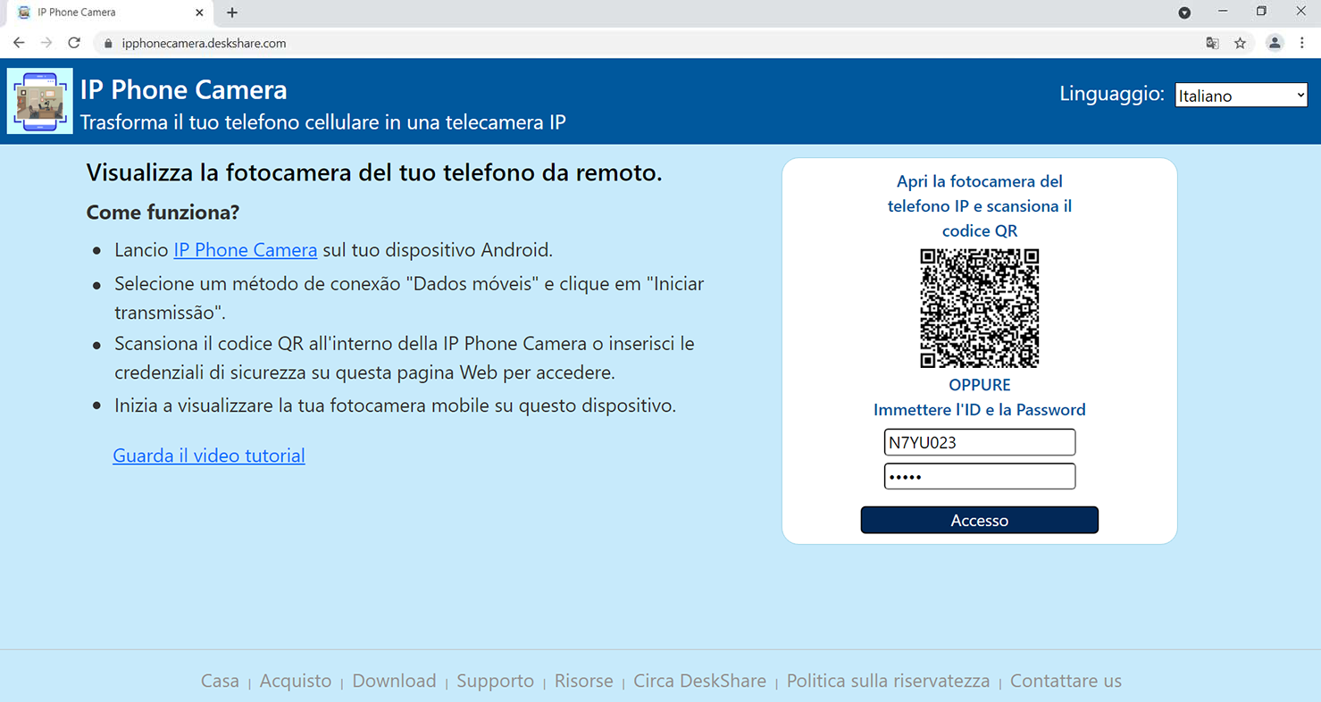Click the Accesso login button
The height and width of the screenshot is (702, 1321).
980,520
